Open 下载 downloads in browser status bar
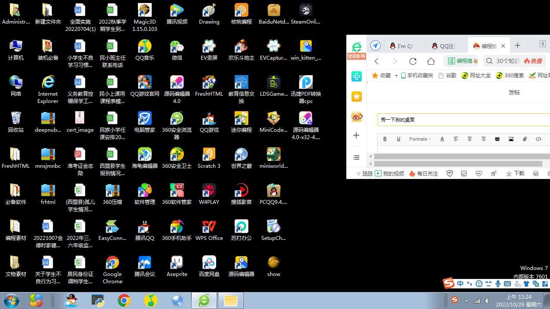Screen dimensions: 550x309 515,173
